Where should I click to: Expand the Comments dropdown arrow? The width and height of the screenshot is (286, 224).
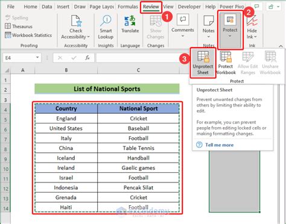tap(183, 36)
